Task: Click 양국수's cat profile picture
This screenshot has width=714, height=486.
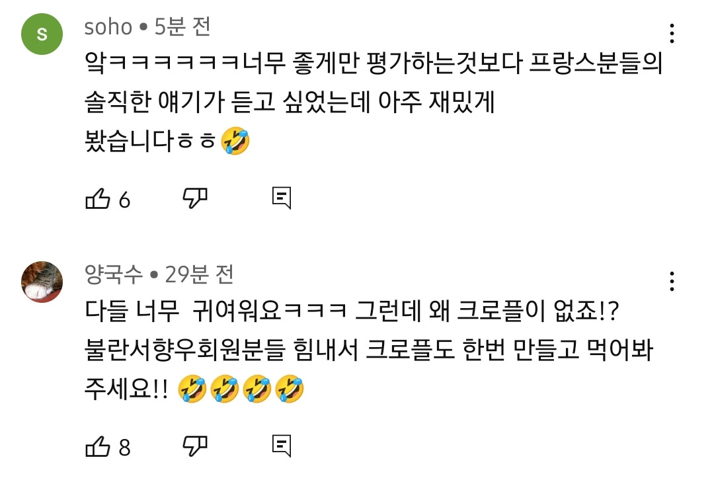Action: click(42, 282)
